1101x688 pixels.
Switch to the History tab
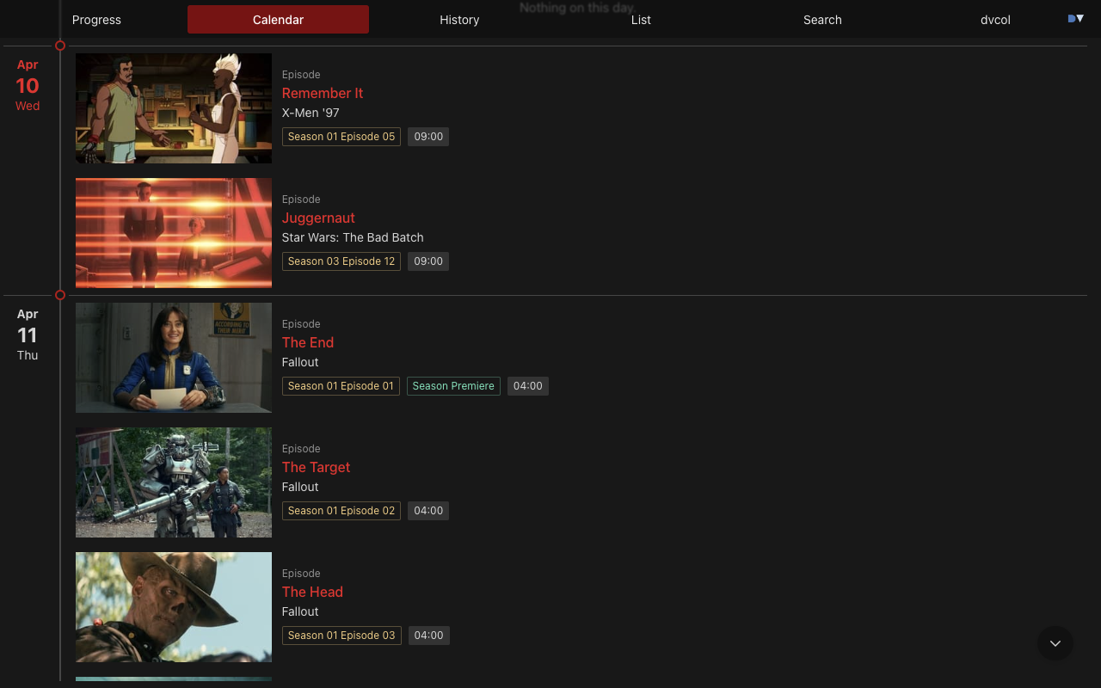tap(459, 19)
